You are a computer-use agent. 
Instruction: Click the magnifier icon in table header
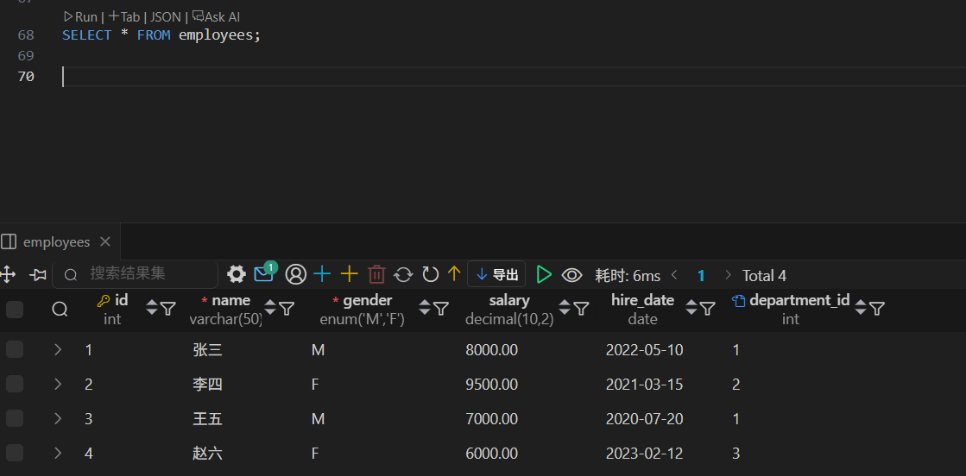[60, 309]
